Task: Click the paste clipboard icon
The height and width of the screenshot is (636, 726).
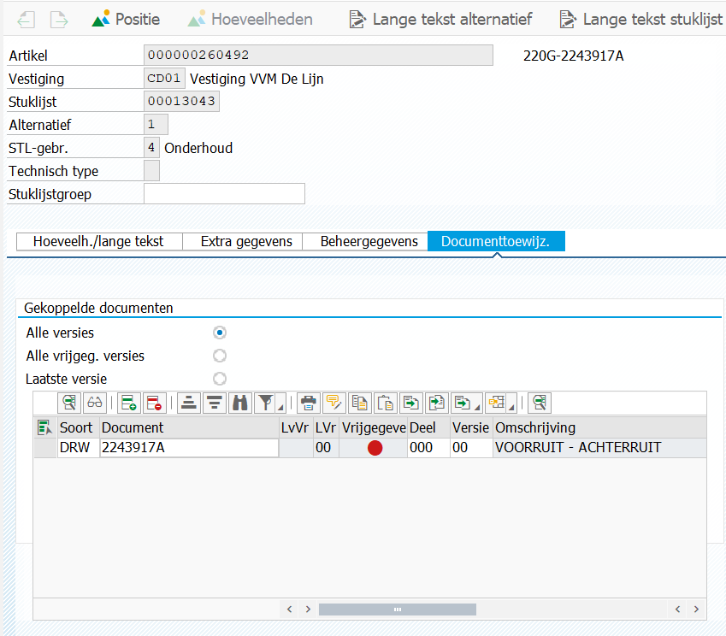Action: click(x=385, y=403)
